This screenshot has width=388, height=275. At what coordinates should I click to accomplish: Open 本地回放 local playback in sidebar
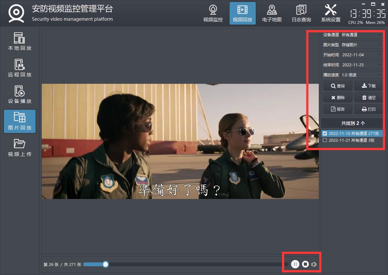pyautogui.click(x=20, y=42)
